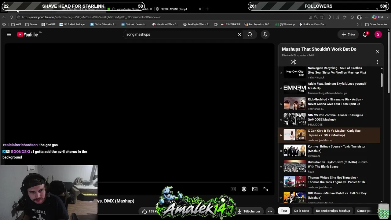The image size is (391, 220).
Task: Play Adele Feat. Eminem Skyfall mashup
Action: click(x=330, y=88)
